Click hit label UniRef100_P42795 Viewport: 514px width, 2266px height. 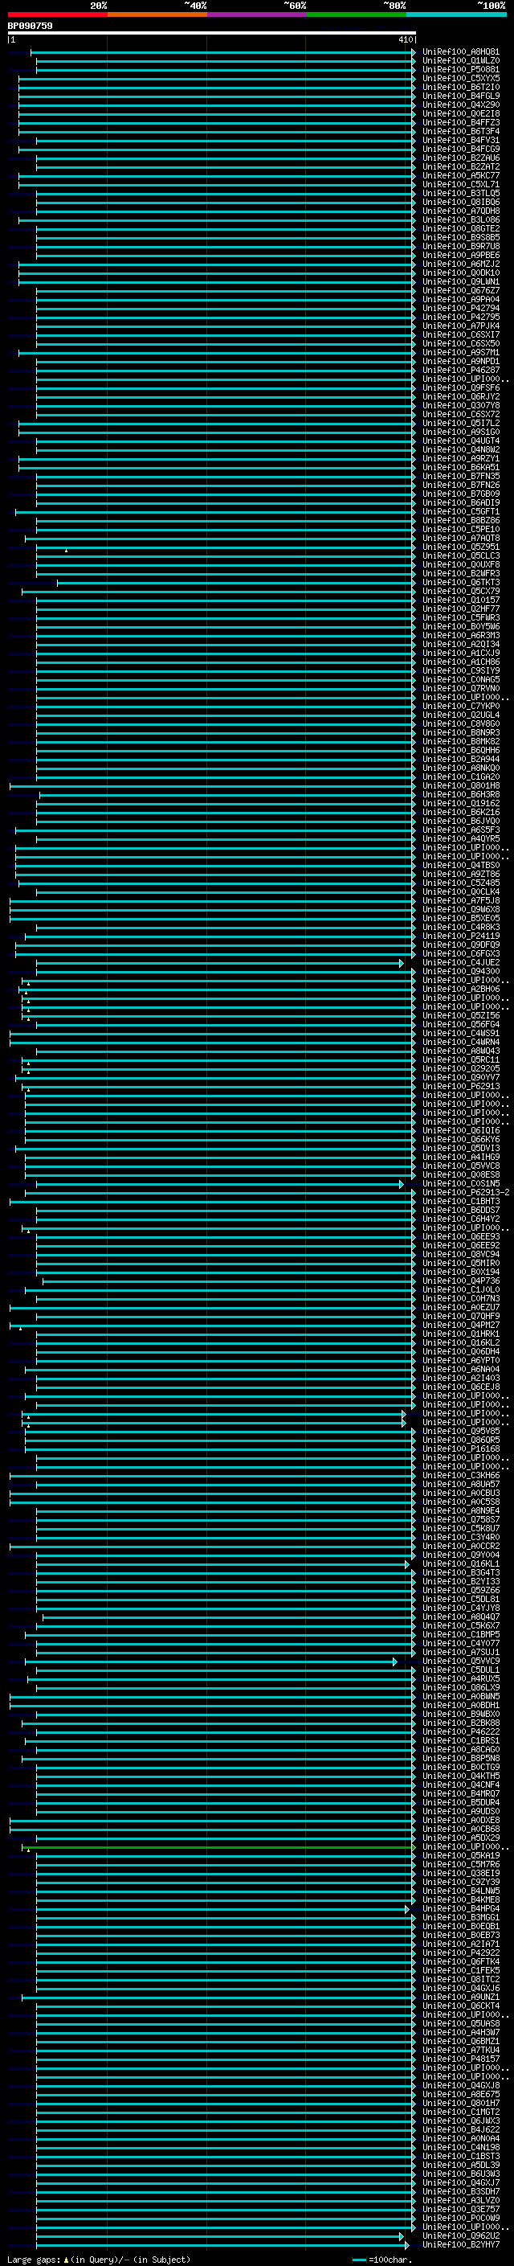point(460,317)
